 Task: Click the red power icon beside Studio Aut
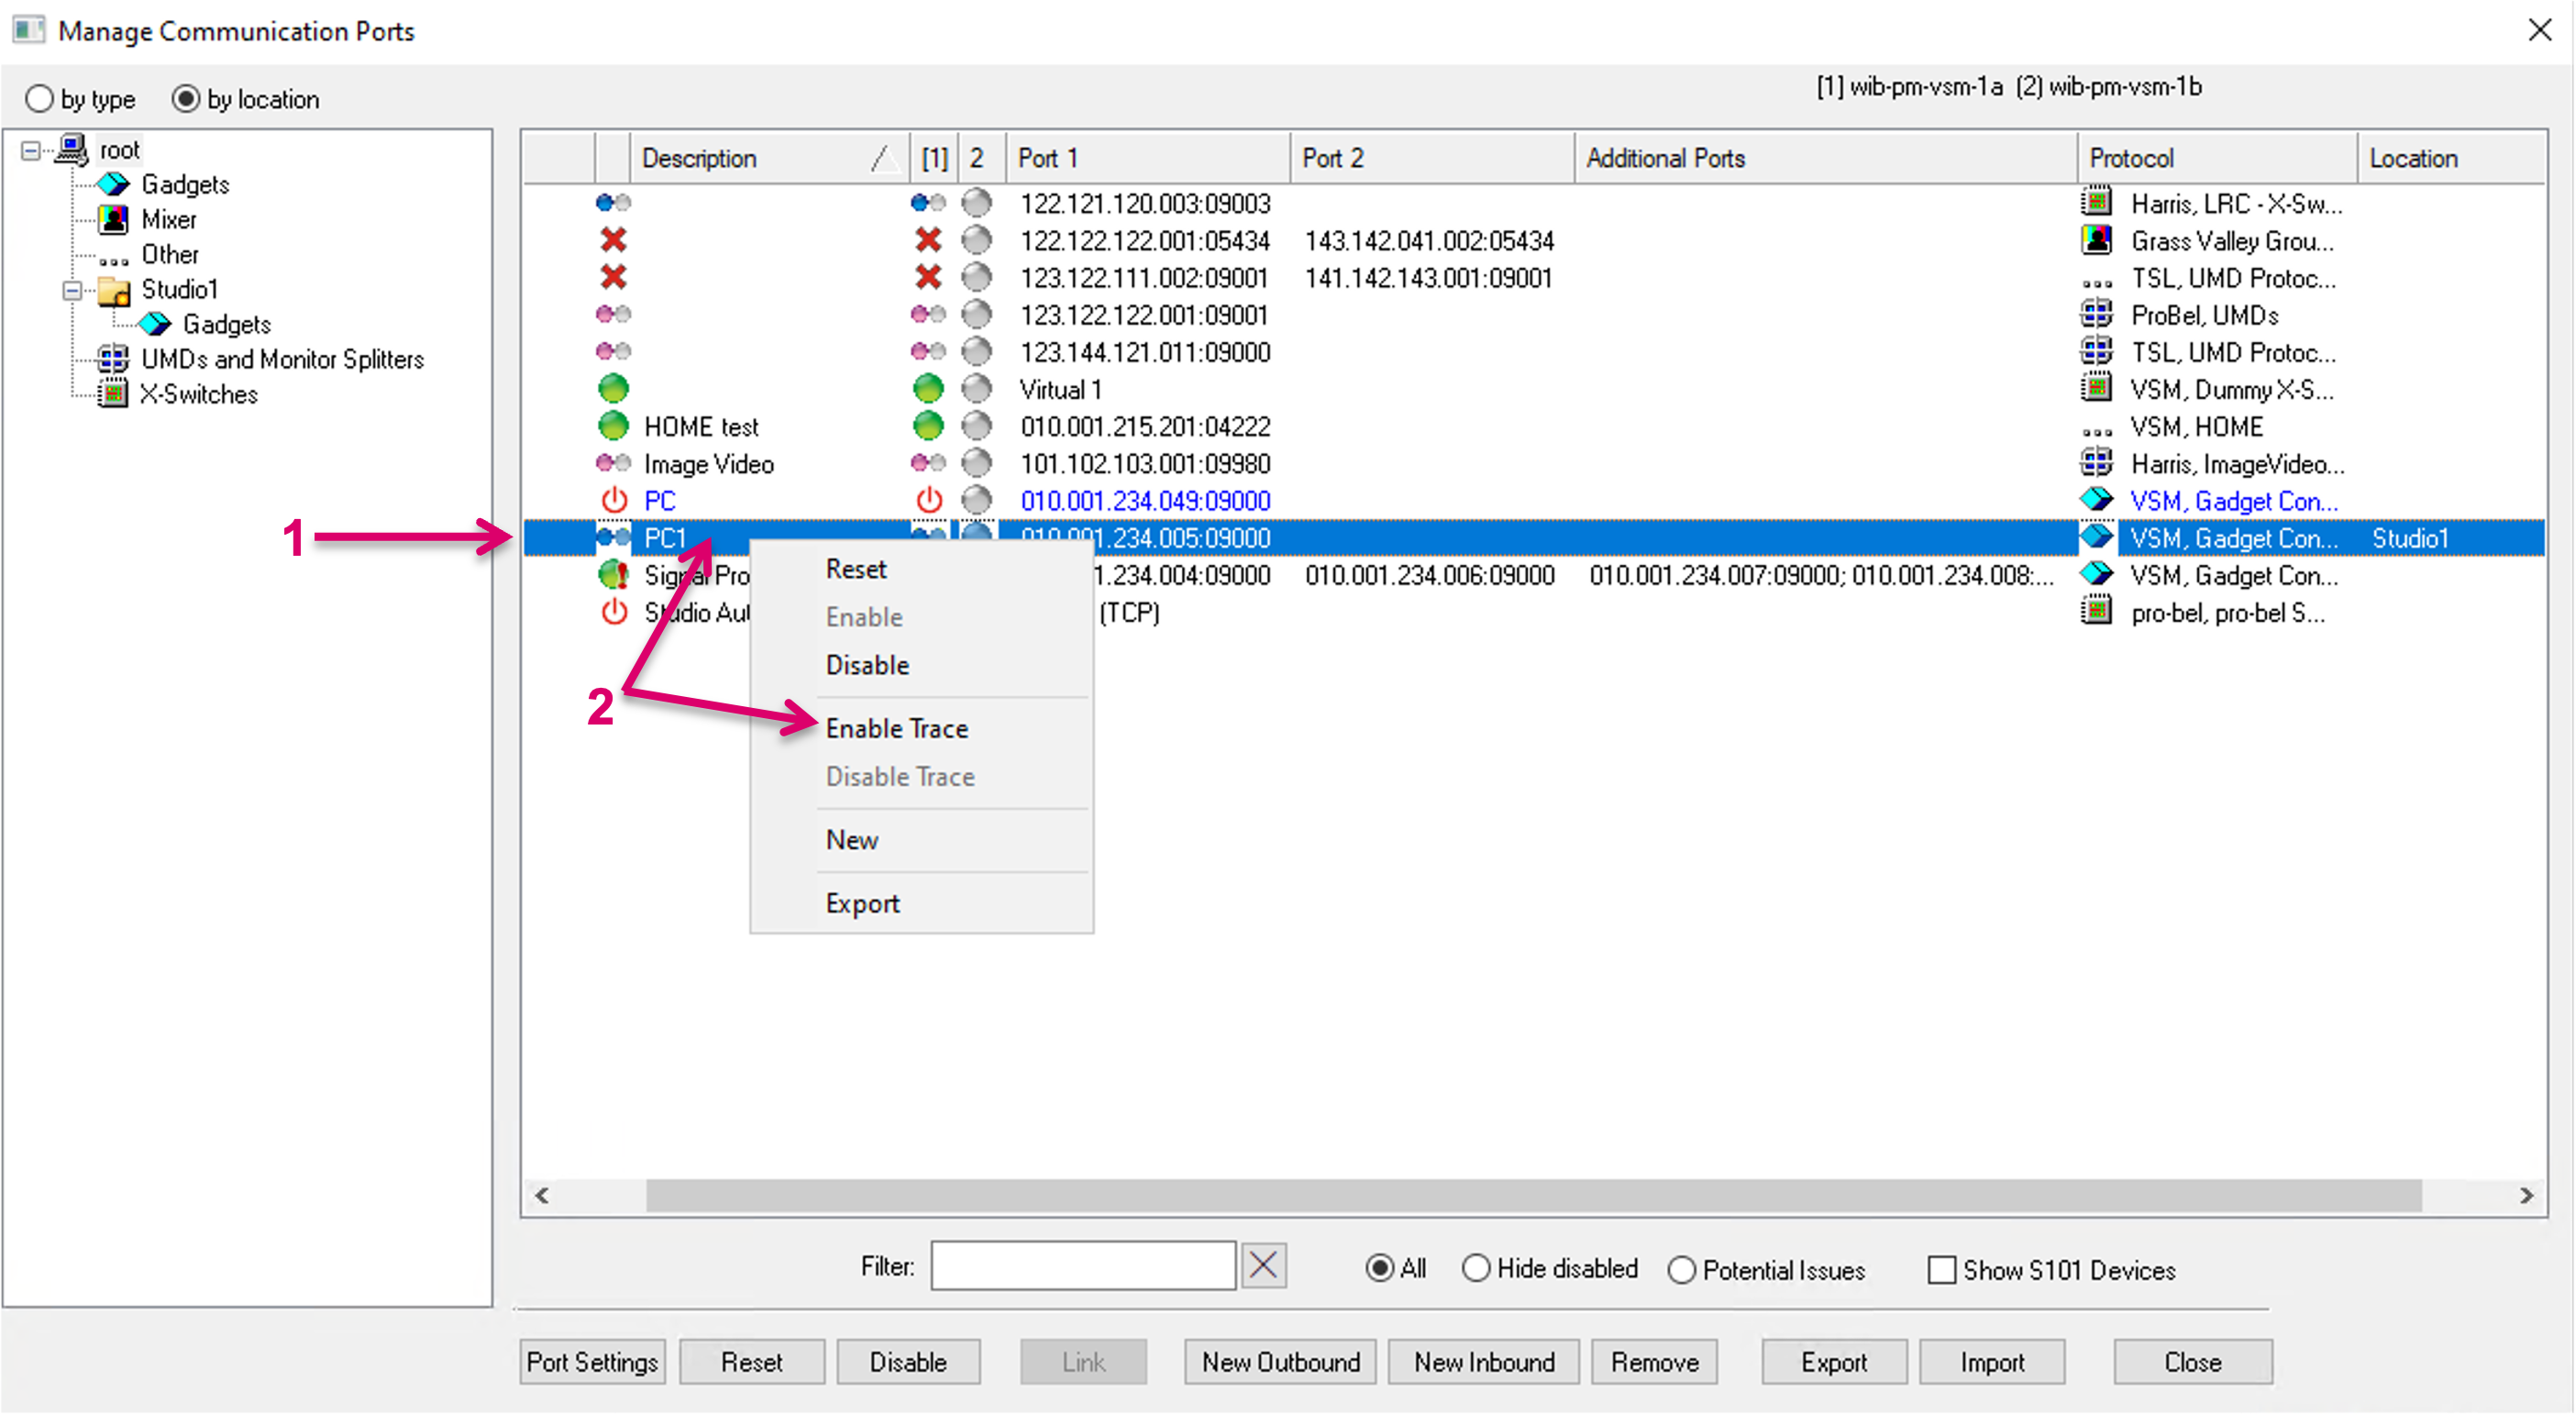[614, 612]
